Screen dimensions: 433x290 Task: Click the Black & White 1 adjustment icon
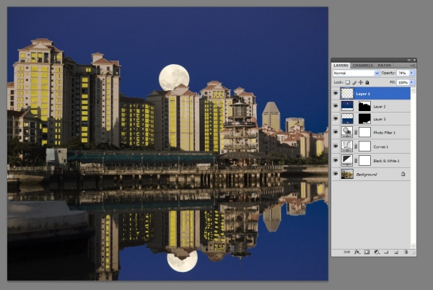click(x=347, y=161)
